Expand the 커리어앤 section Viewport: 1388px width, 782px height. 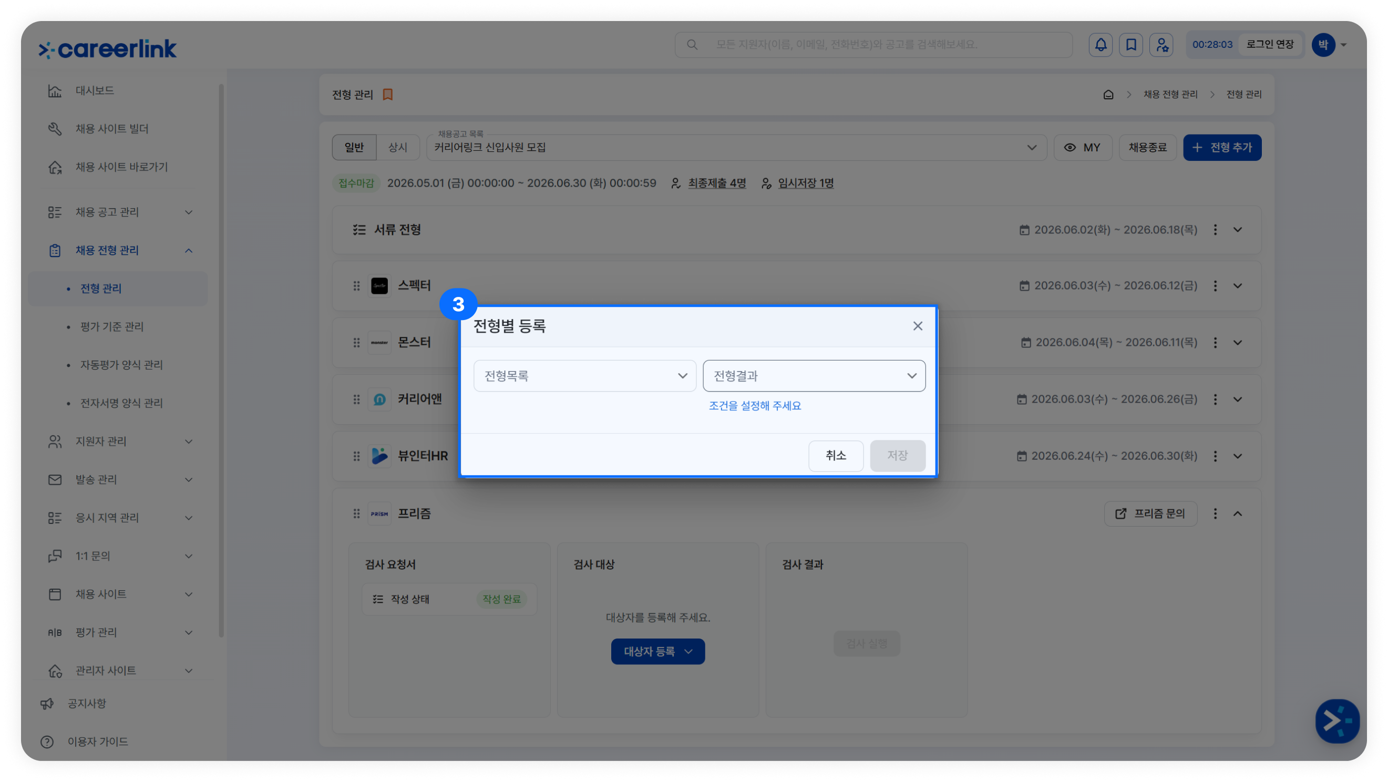point(1237,399)
